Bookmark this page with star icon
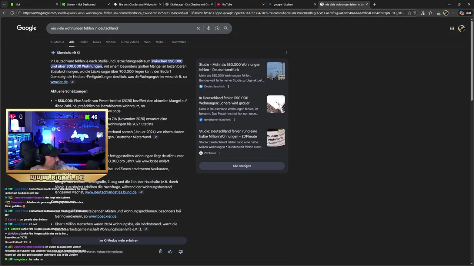 pyautogui.click(x=410, y=13)
